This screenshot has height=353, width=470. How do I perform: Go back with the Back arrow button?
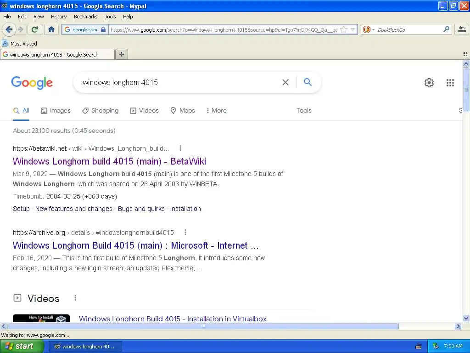(x=9, y=29)
